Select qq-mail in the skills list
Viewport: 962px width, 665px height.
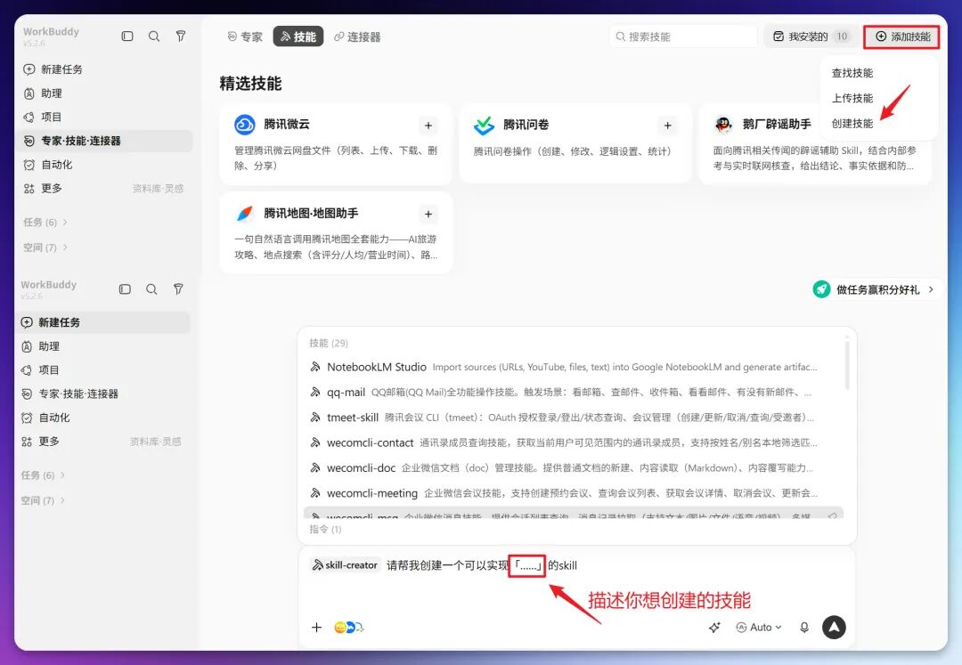point(574,393)
